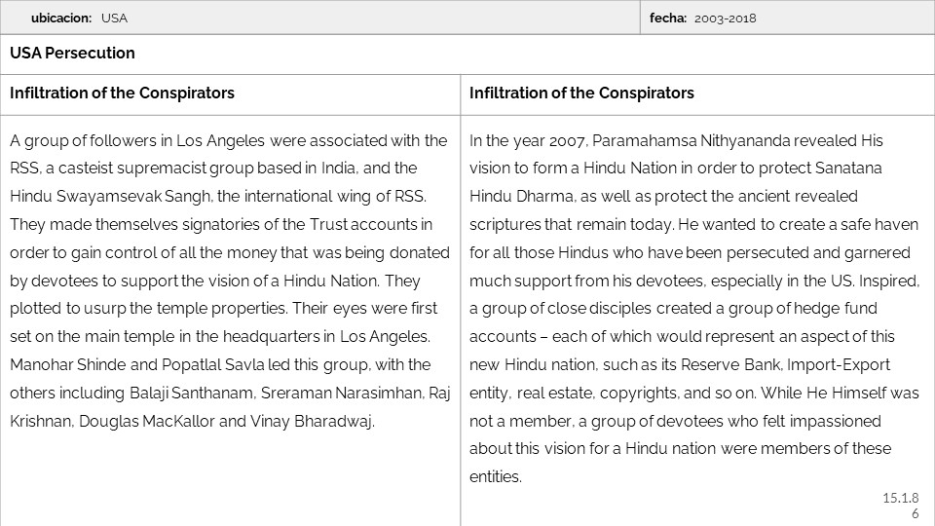Click the "ubicacion:" field label

point(60,18)
